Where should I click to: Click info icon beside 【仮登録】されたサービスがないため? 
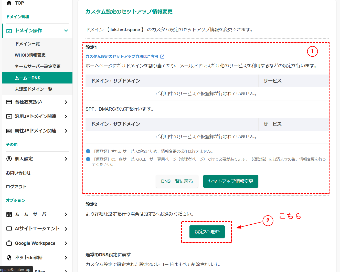coord(88,151)
